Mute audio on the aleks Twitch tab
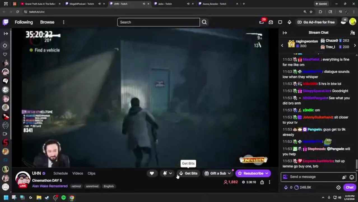Image resolution: width=358 pixels, height=202 pixels. click(188, 4)
